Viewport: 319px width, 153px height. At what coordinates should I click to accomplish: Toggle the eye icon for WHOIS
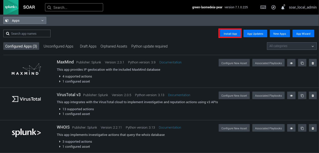tap(291, 128)
